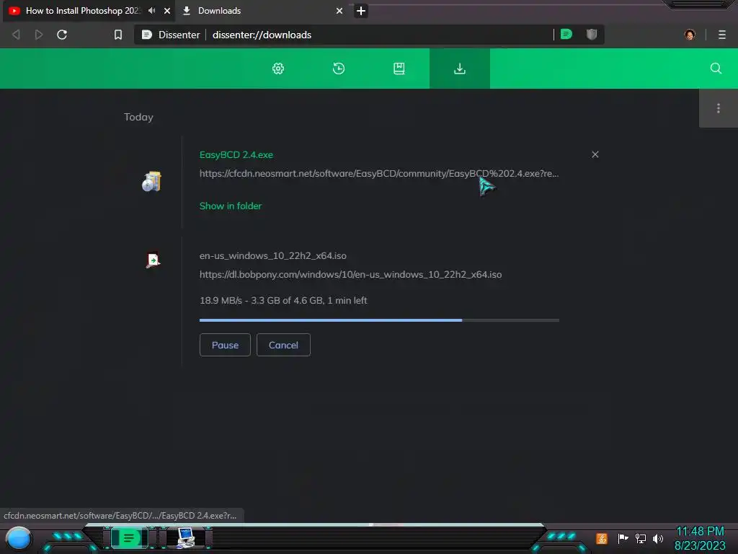Click the ISO download progress bar
This screenshot has width=738, height=554.
click(379, 320)
